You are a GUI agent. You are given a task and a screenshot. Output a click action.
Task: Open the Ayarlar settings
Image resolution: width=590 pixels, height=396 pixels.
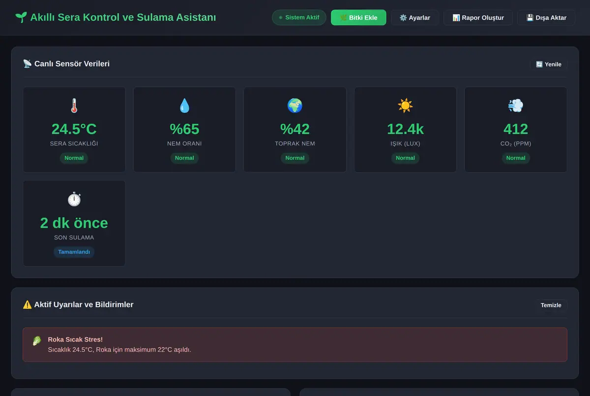[414, 18]
